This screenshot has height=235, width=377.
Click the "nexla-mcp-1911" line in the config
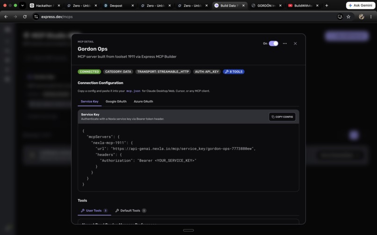(x=112, y=143)
